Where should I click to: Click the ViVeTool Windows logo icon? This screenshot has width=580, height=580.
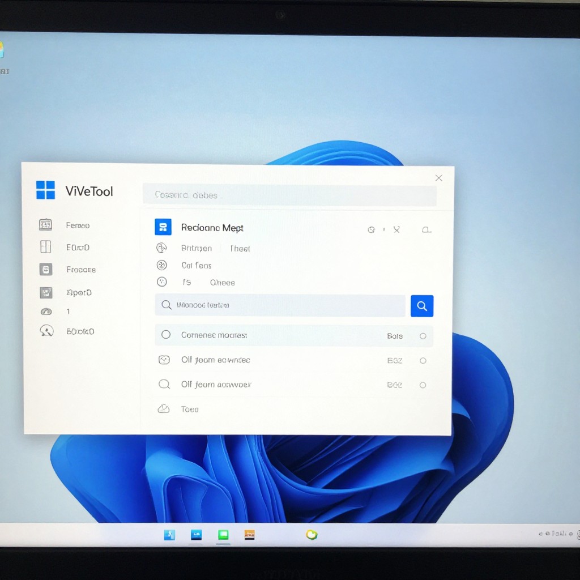(x=45, y=190)
